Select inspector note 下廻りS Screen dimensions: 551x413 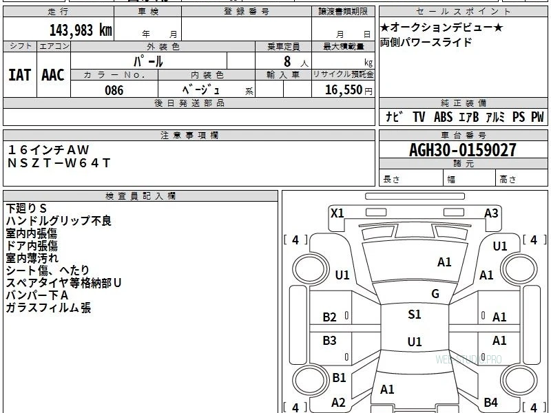coord(26,209)
